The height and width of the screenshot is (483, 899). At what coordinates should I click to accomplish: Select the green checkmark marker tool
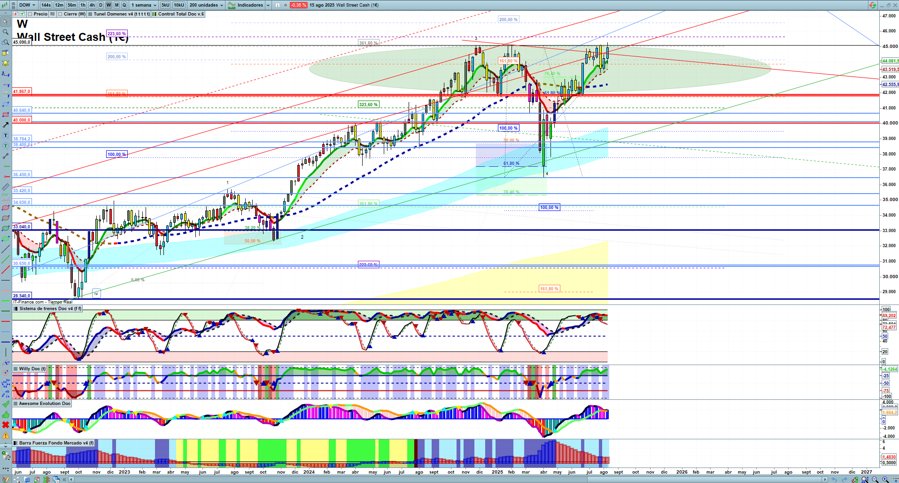pyautogui.click(x=6, y=404)
